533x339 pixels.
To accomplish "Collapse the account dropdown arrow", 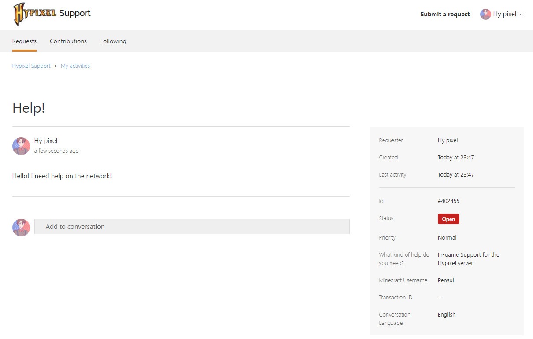I will pos(522,14).
